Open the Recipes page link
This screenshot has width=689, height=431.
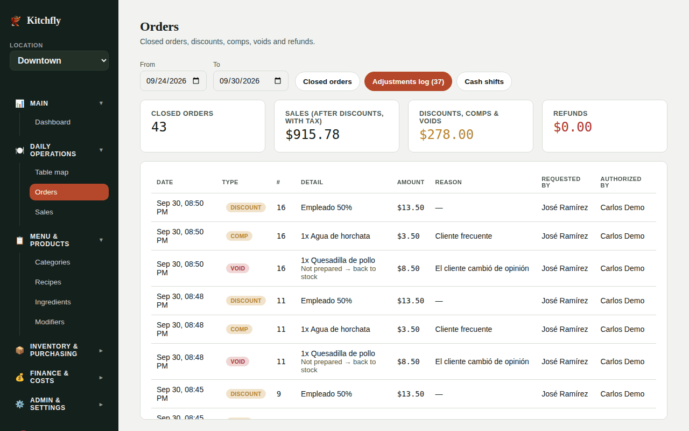tap(48, 282)
